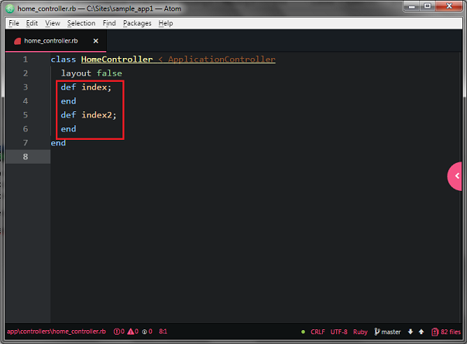Open the Help menu
467x344 pixels.
166,23
